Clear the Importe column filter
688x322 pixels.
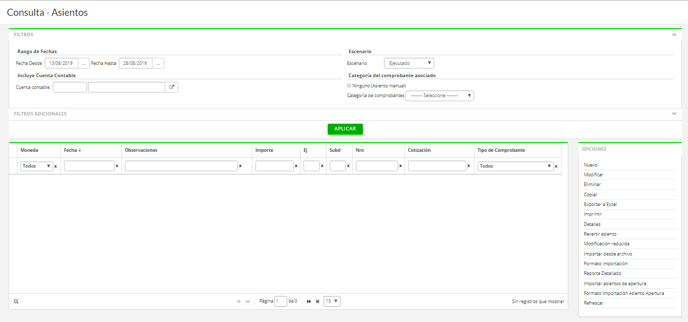click(296, 166)
